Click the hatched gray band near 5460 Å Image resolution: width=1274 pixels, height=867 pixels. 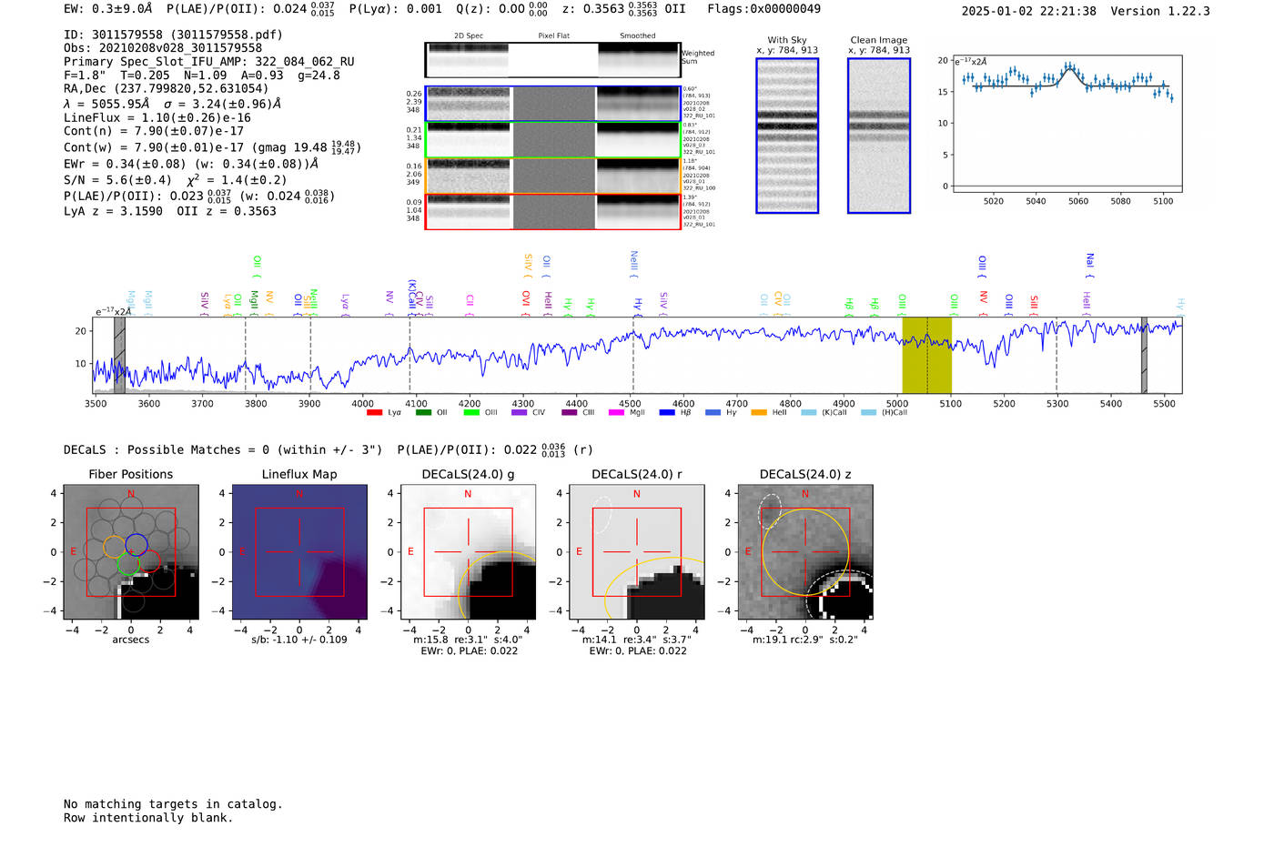(x=1144, y=355)
